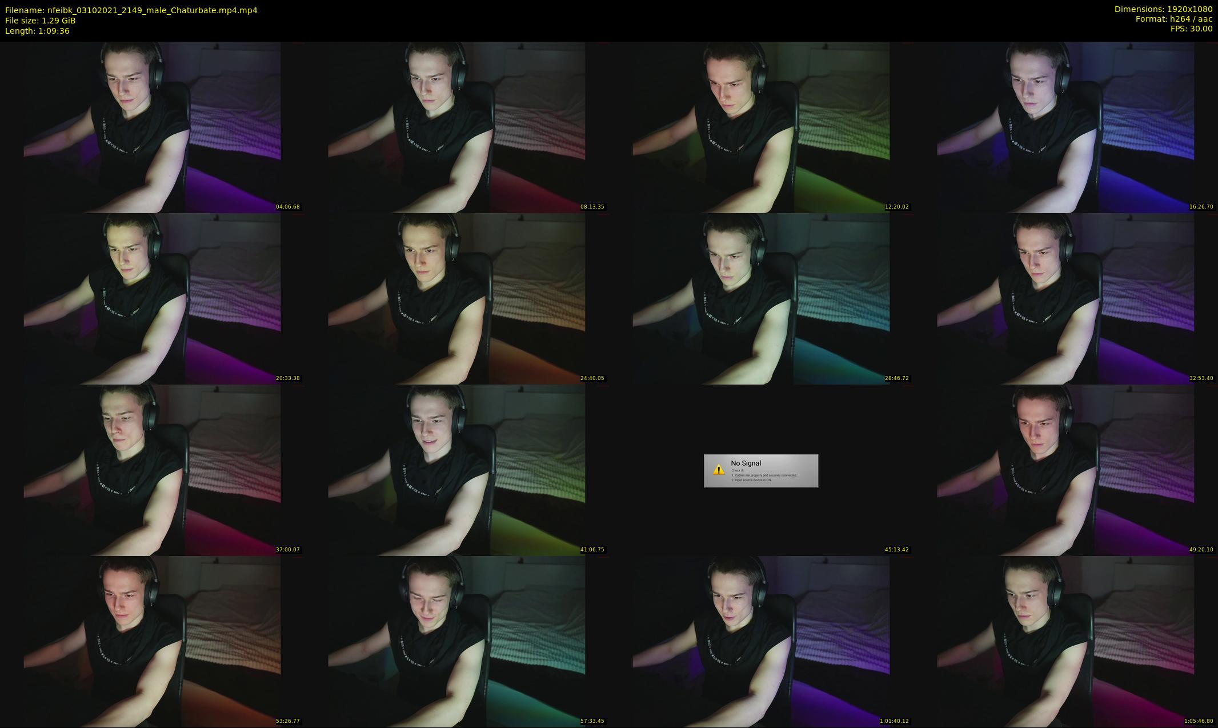The width and height of the screenshot is (1218, 728).
Task: Click the 'Format: h264 / aac' text
Action: [1174, 19]
